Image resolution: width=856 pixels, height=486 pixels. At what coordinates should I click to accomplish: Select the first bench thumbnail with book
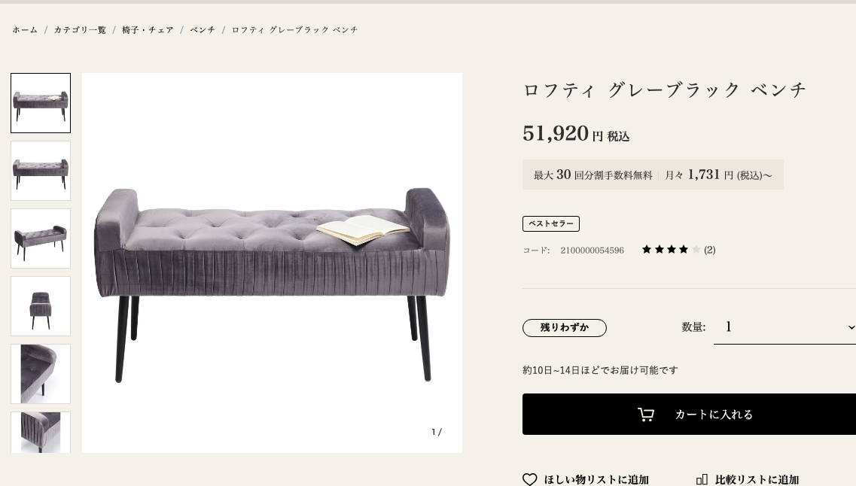(x=41, y=103)
